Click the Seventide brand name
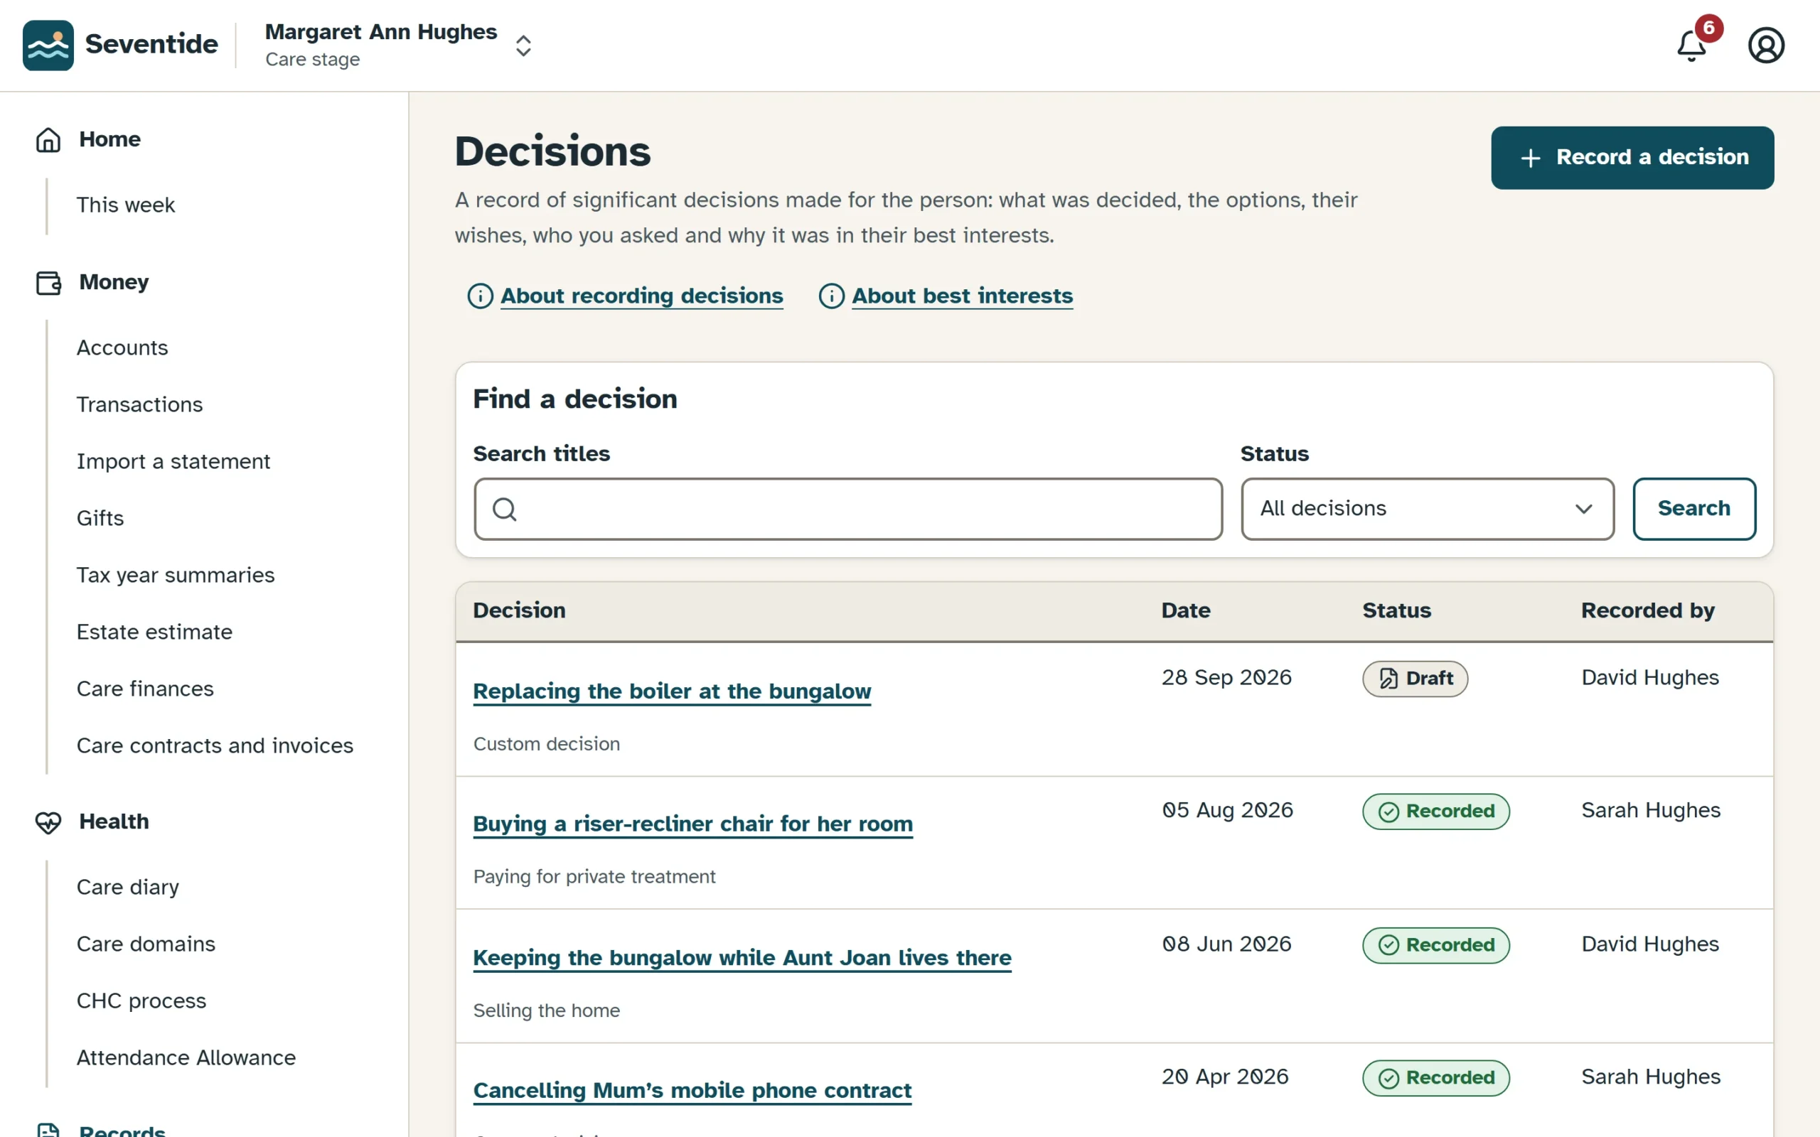The image size is (1820, 1137). 151,44
